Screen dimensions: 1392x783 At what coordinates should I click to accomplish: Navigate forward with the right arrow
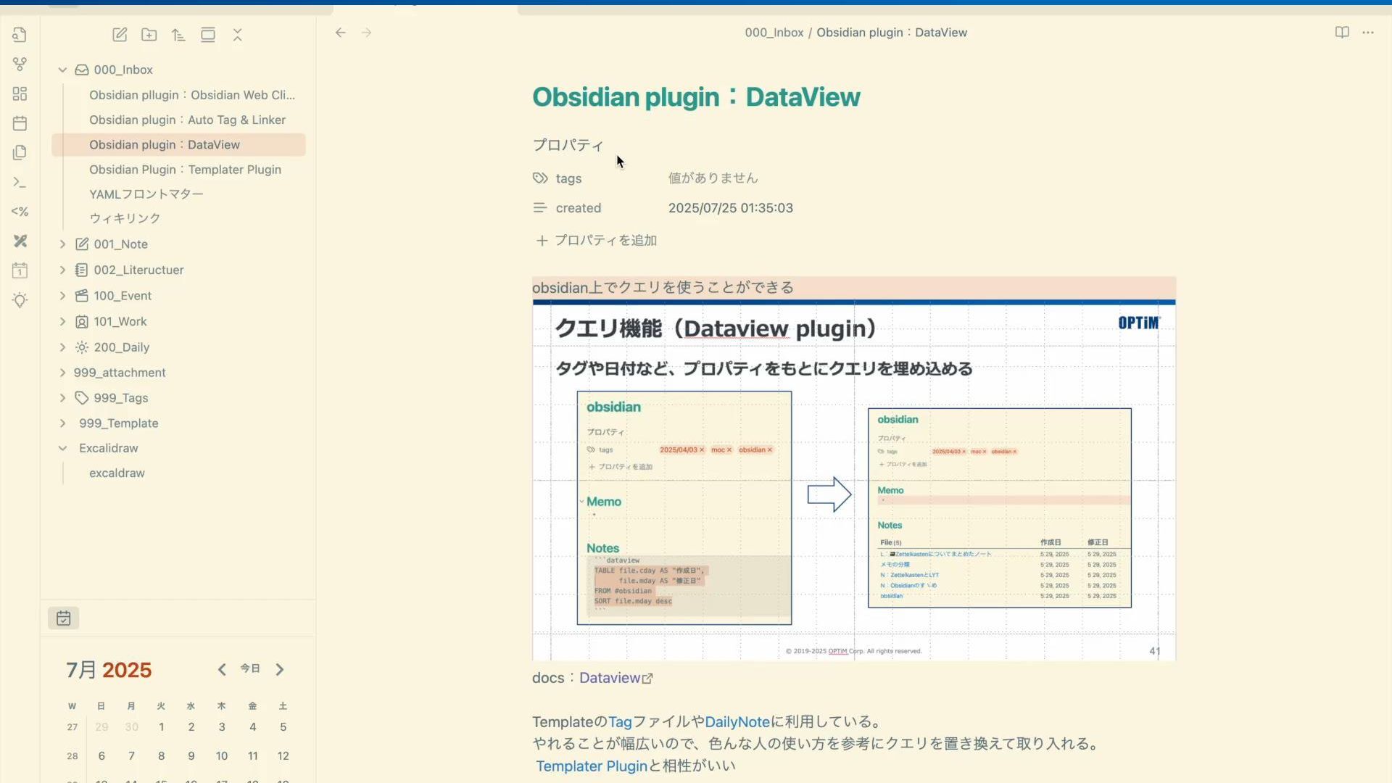point(366,33)
